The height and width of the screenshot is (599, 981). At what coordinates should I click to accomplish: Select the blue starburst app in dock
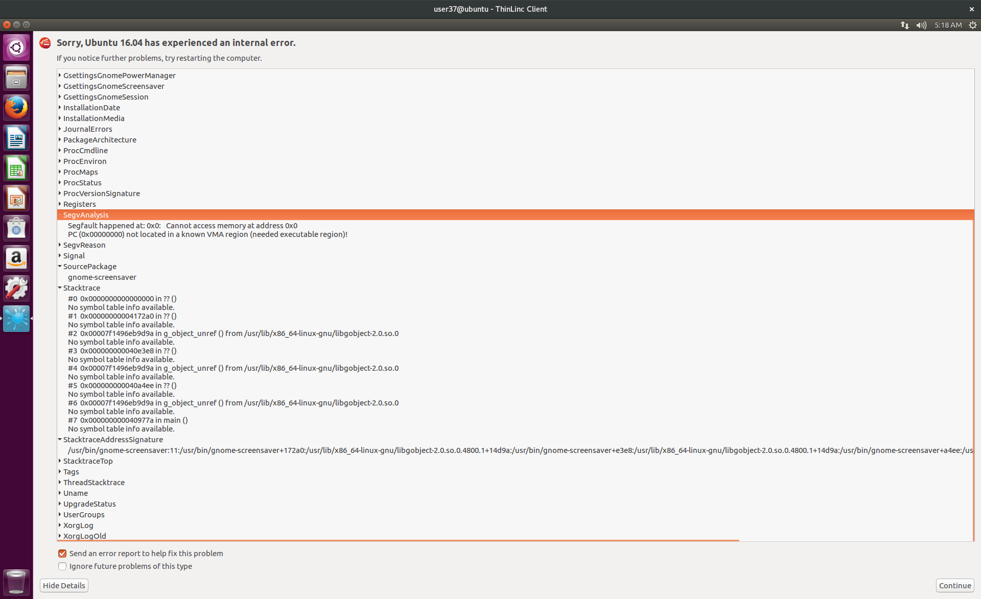(x=16, y=319)
